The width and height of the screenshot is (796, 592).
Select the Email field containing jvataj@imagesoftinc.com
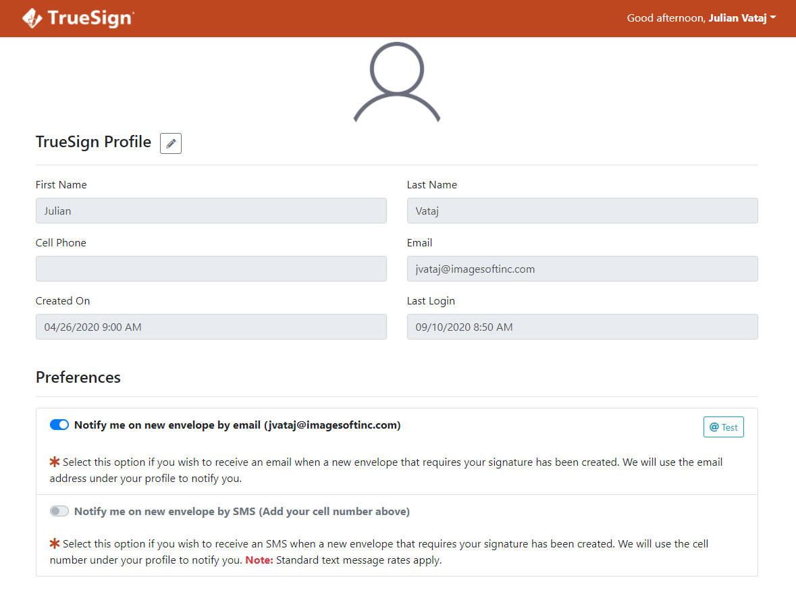point(582,268)
